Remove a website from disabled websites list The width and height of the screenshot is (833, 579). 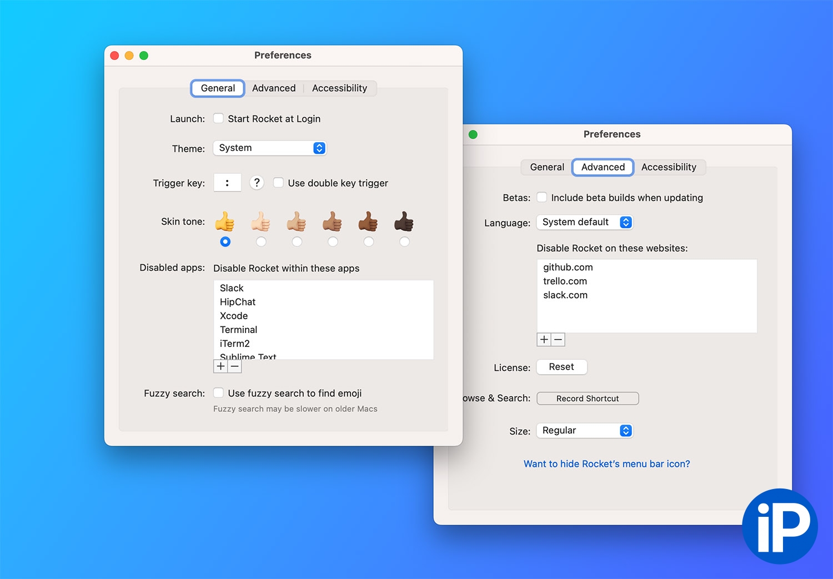(x=558, y=340)
